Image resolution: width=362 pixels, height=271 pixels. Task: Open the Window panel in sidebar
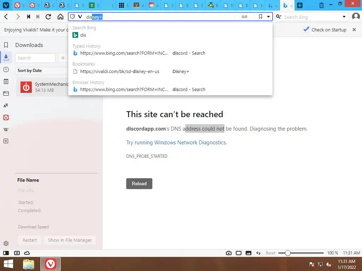6,94
